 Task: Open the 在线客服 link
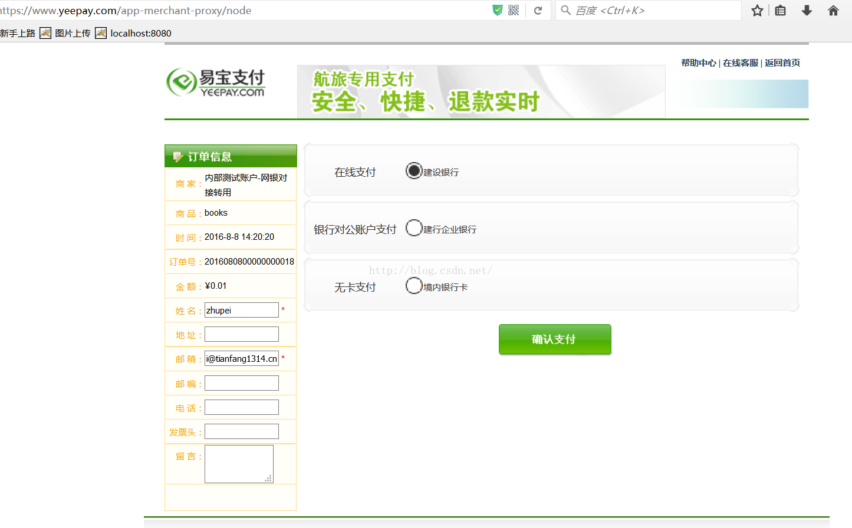[741, 62]
